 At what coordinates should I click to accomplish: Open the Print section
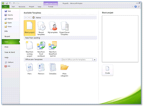[6, 47]
